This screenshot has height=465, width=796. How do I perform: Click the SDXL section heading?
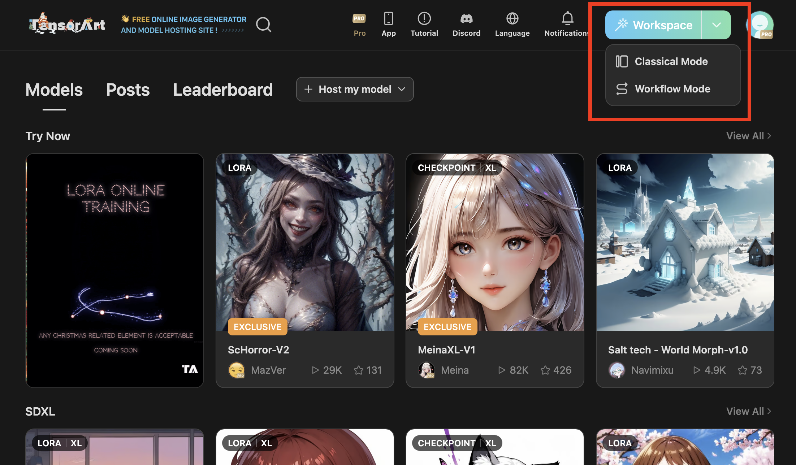40,411
